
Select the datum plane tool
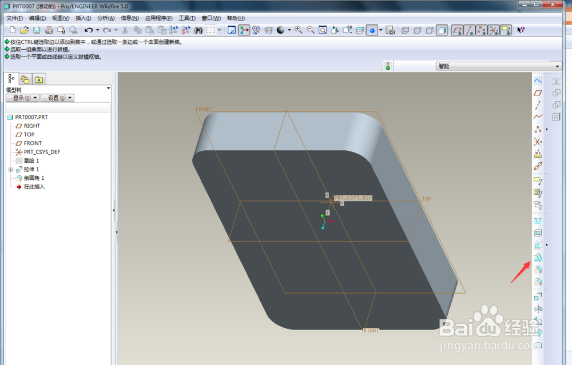(x=538, y=93)
